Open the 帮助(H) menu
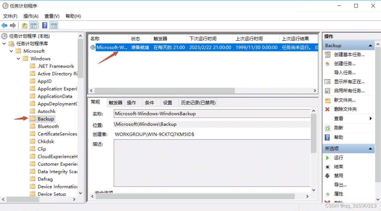The height and width of the screenshot is (211, 381). [73, 16]
